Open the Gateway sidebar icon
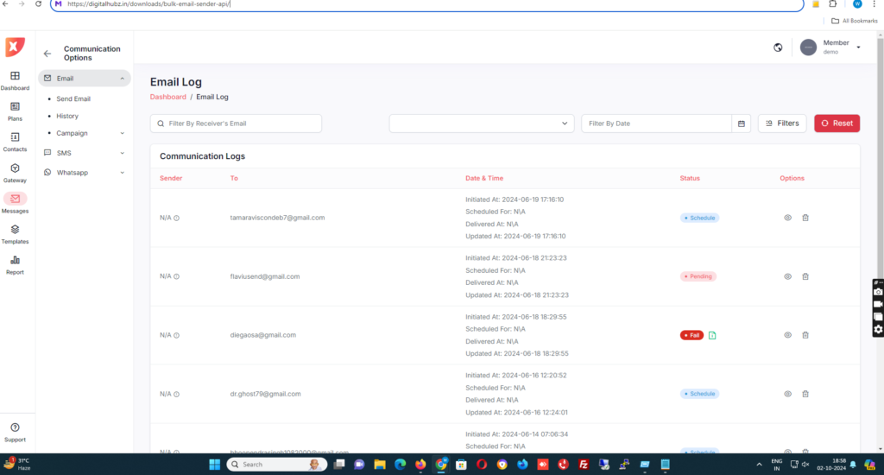The image size is (884, 475). [15, 168]
